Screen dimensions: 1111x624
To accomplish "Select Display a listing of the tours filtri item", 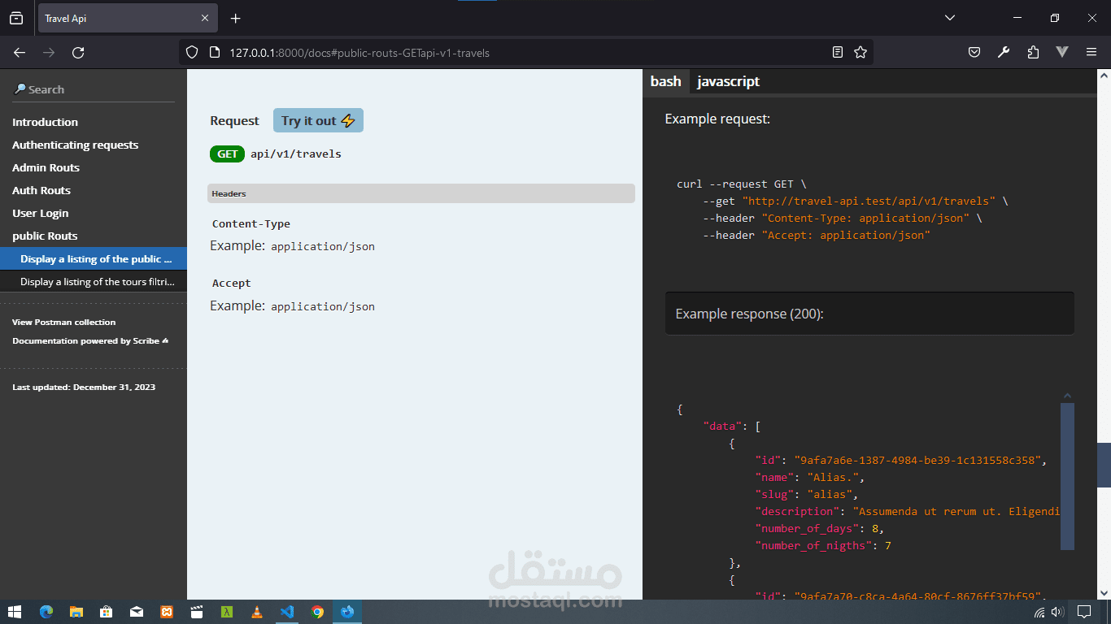I will (x=94, y=282).
